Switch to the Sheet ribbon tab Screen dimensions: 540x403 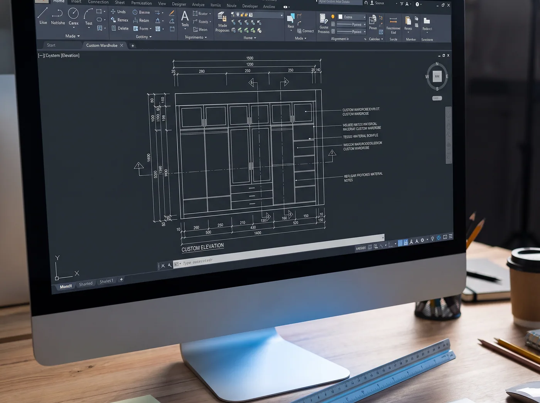click(120, 2)
